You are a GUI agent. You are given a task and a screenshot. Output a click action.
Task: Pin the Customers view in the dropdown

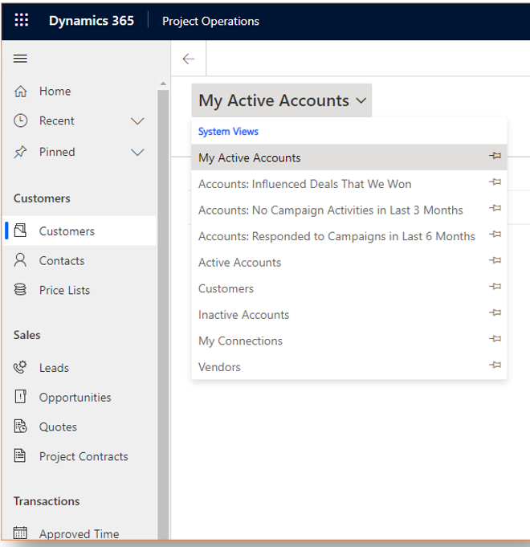(495, 287)
